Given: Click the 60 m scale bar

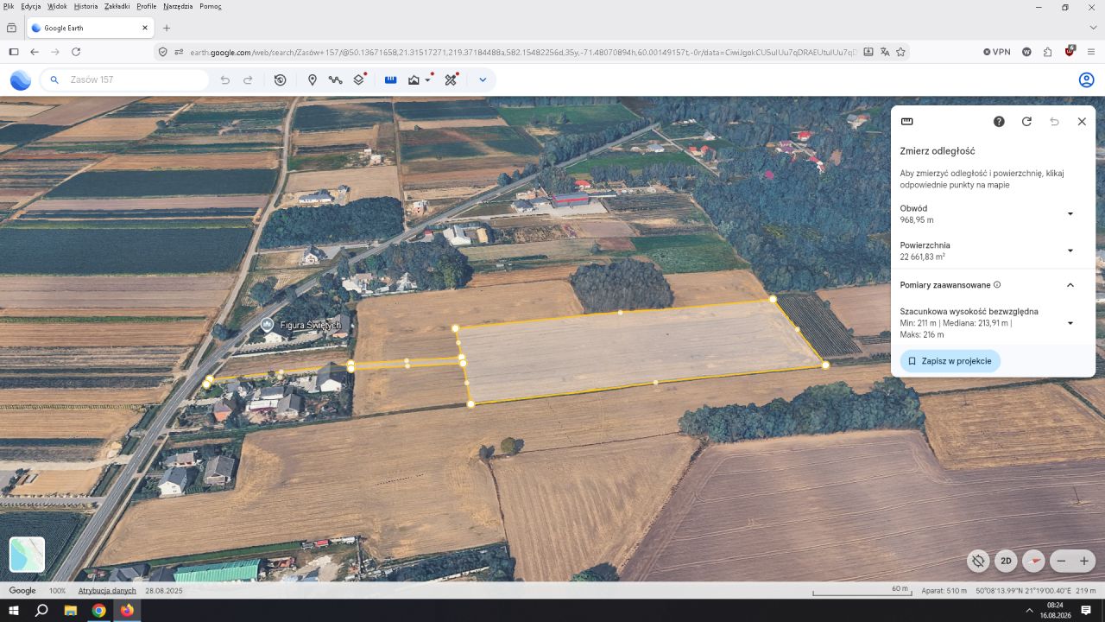Looking at the screenshot, I should 861,591.
